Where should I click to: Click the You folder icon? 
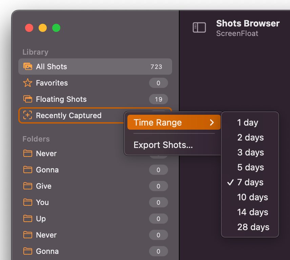(x=27, y=202)
